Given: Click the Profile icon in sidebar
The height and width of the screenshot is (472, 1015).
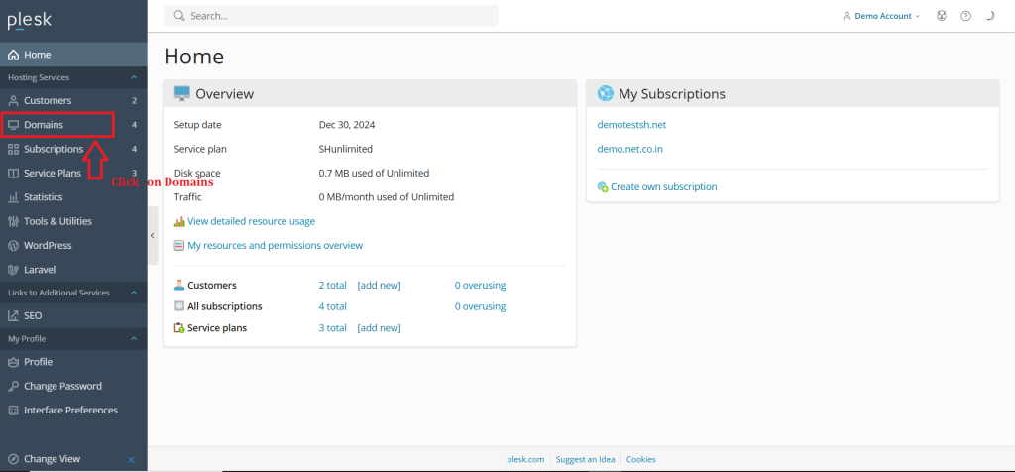Looking at the screenshot, I should [x=13, y=362].
